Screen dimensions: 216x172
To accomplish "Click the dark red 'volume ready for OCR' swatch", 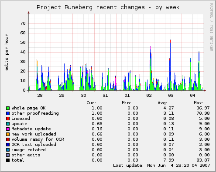I will (8, 139).
